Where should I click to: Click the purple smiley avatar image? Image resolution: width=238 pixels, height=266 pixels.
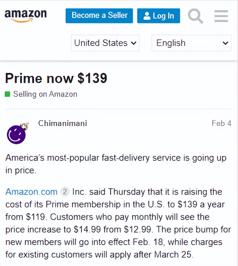(16, 134)
